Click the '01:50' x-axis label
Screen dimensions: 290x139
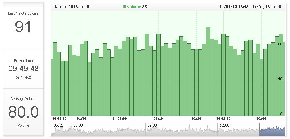[x=82, y=119]
